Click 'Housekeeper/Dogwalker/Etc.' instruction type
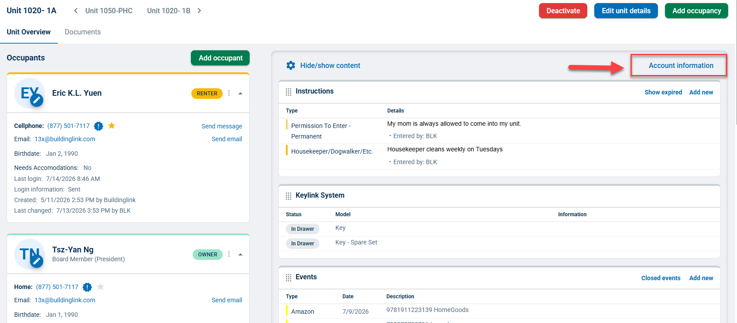The width and height of the screenshot is (737, 323). pyautogui.click(x=332, y=151)
